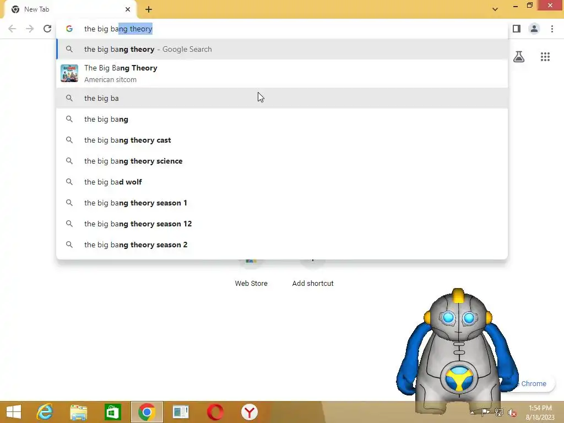Select the New Tab tab
The image size is (564, 423).
coord(70,9)
